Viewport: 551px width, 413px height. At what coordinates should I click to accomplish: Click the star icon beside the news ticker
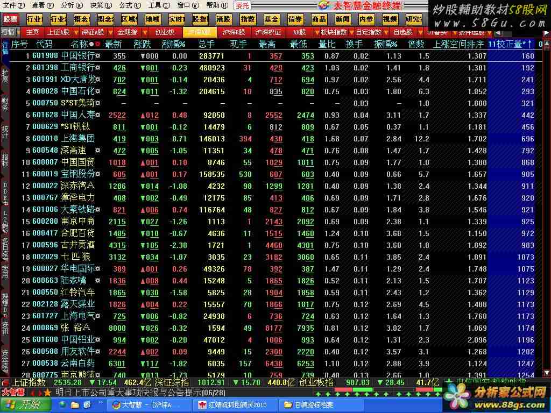point(48,392)
